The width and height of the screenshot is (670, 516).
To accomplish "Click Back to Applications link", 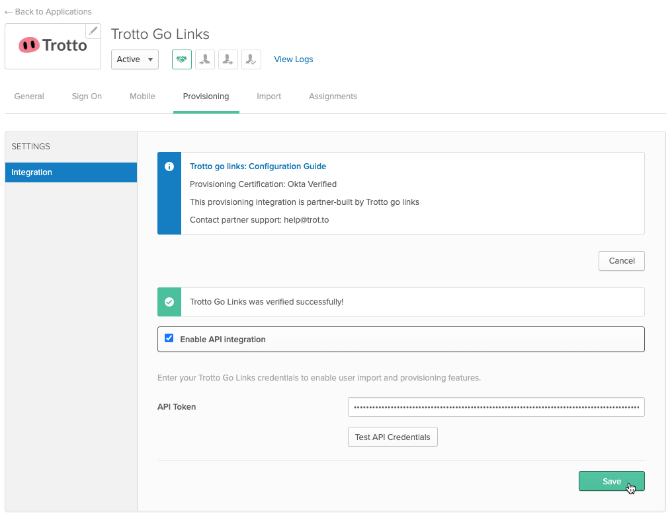I will click(48, 11).
